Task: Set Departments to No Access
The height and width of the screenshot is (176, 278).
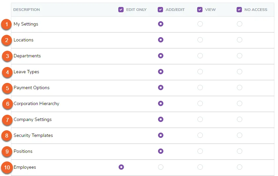Action: pyautogui.click(x=240, y=56)
